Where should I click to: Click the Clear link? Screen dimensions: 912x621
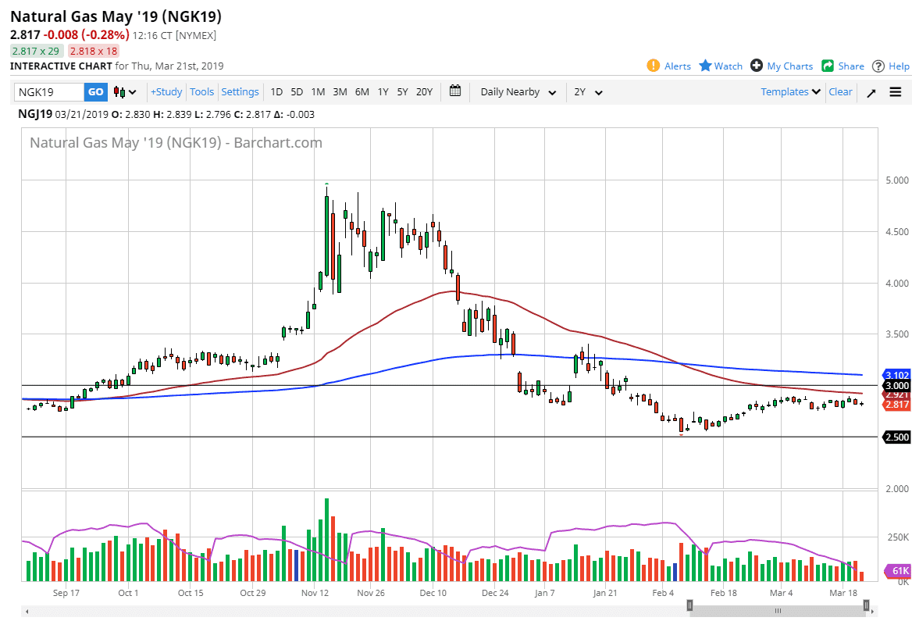840,92
